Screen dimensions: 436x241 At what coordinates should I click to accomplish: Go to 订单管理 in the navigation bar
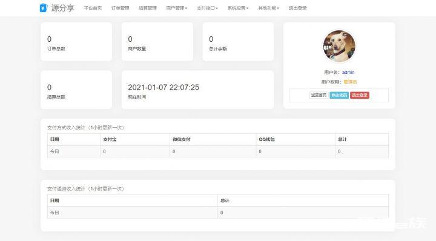(x=120, y=8)
